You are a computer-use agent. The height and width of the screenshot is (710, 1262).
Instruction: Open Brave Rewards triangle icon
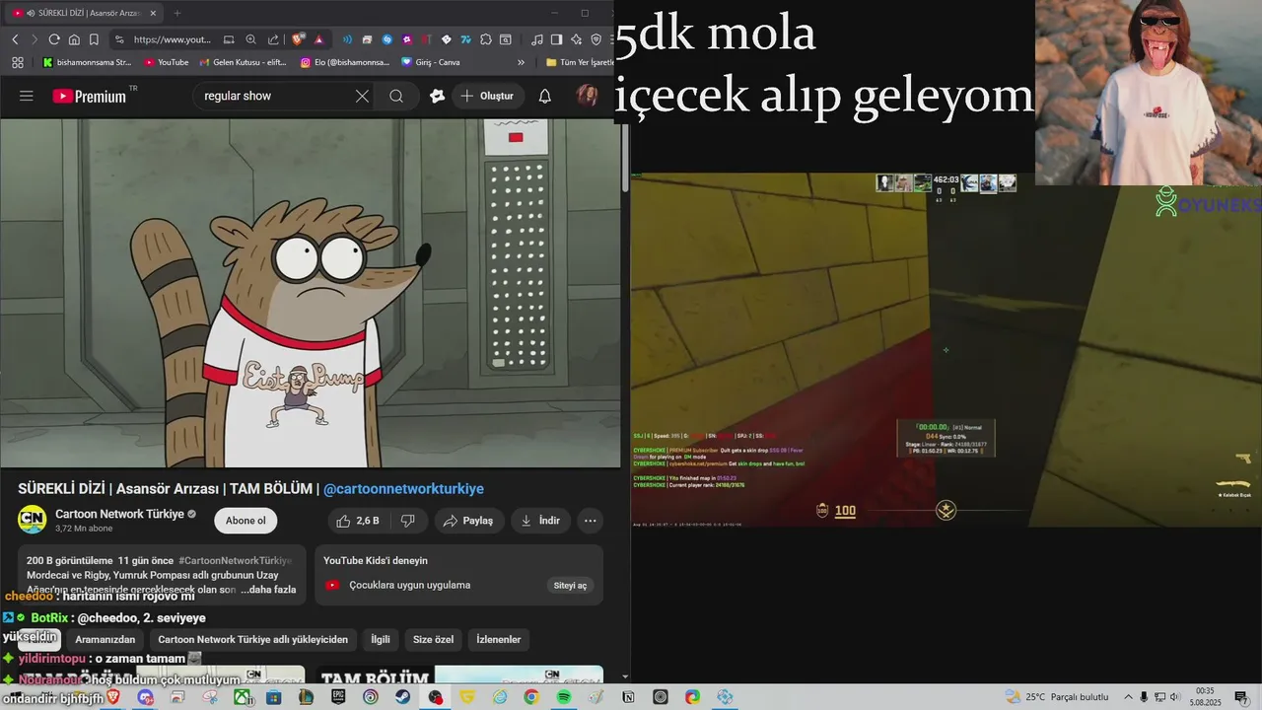(x=318, y=39)
